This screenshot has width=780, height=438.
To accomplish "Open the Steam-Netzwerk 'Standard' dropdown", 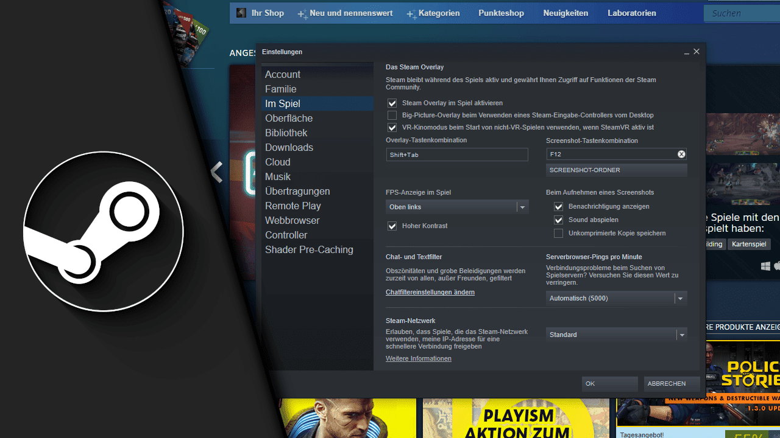I will (617, 335).
